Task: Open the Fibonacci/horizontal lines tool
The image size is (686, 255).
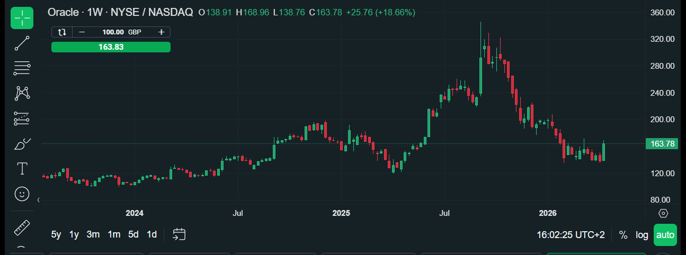Action: point(22,67)
